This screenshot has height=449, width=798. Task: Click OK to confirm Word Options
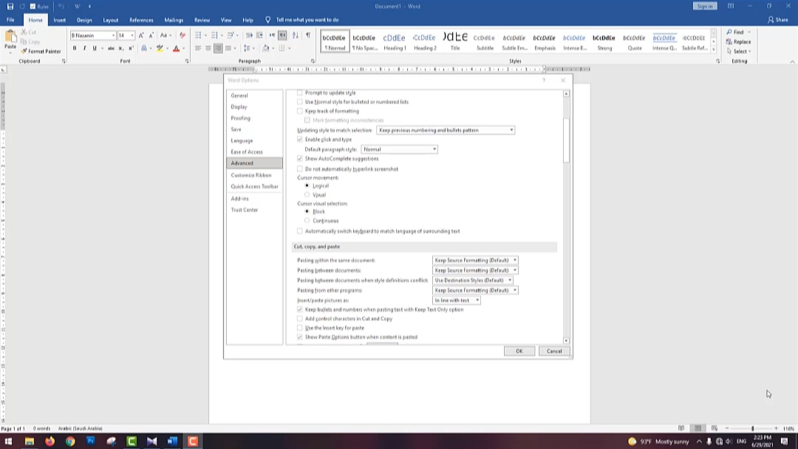pyautogui.click(x=519, y=351)
